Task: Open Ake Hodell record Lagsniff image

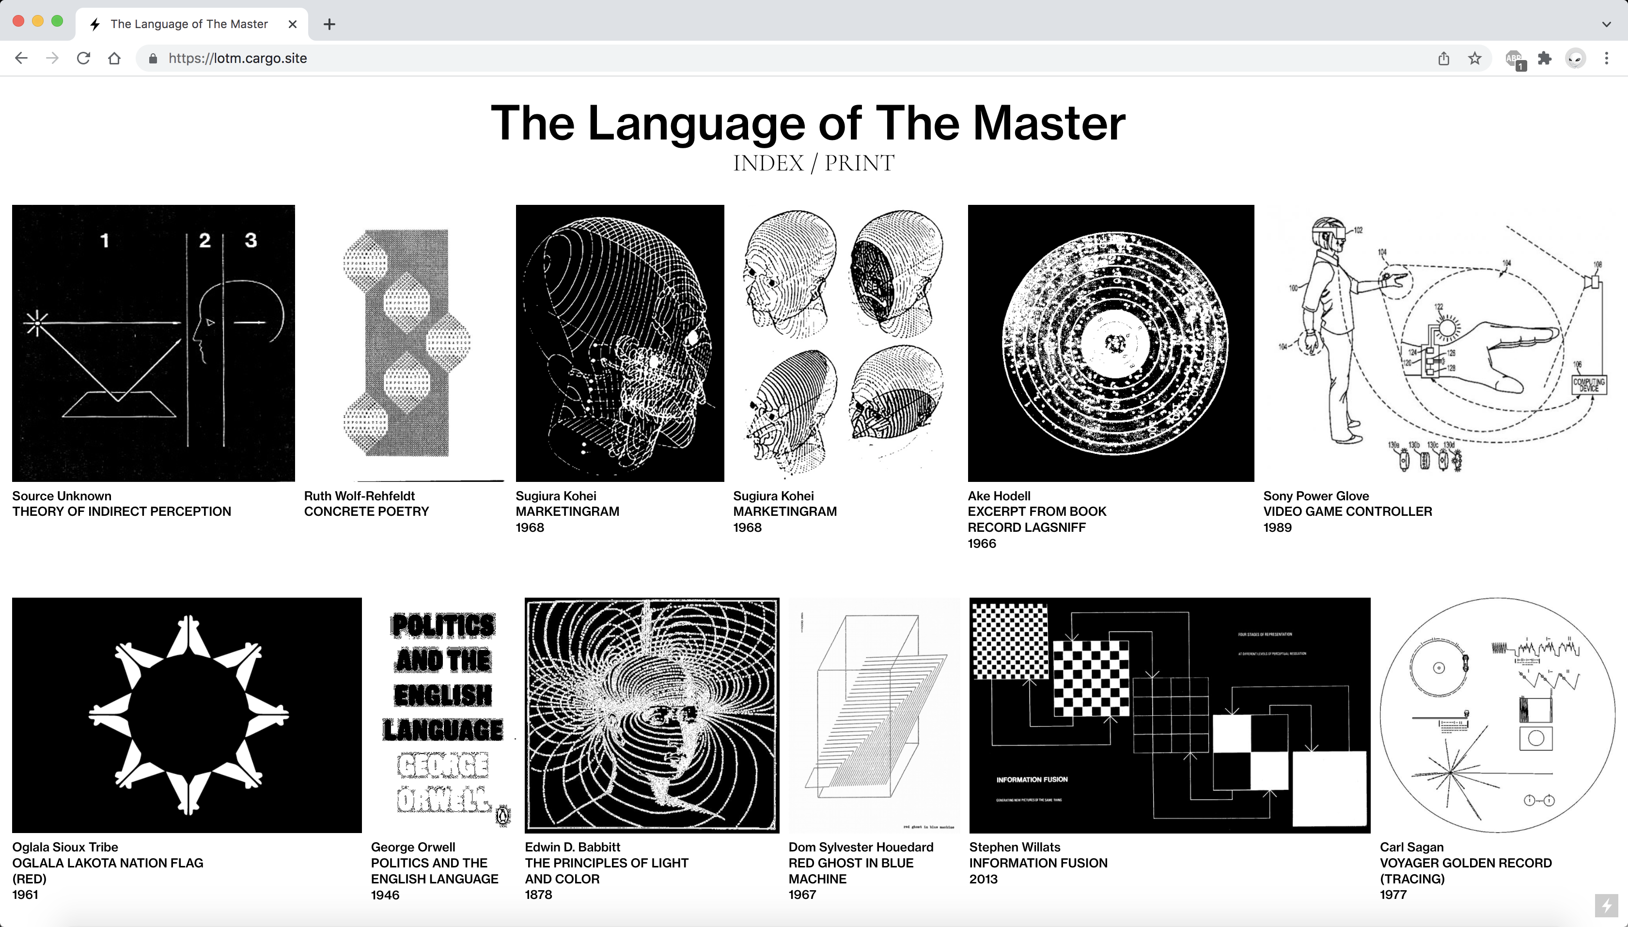Action: pyautogui.click(x=1110, y=343)
